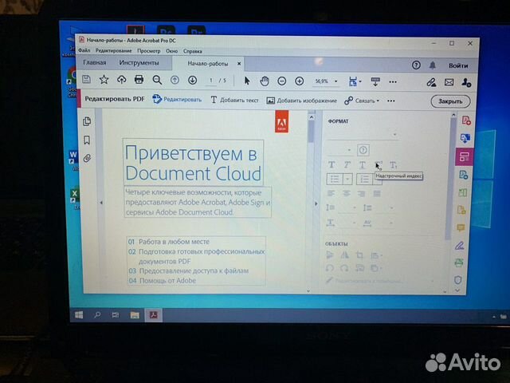
Task: Open share with others person icon
Action: 466,83
